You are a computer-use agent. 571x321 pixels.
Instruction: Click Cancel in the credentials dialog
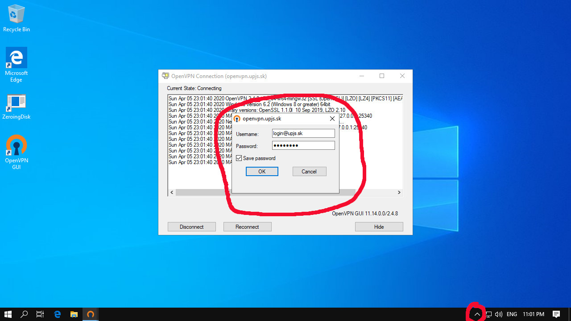309,172
